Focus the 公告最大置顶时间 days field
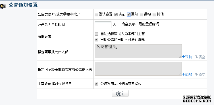The width and height of the screenshot is (214, 105). click(103, 25)
